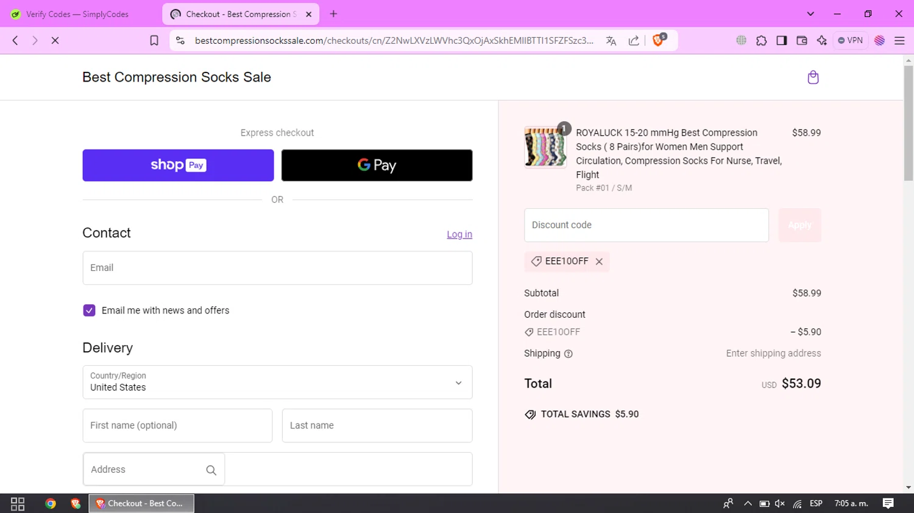
Task: Bookmark this page
Action: [154, 40]
